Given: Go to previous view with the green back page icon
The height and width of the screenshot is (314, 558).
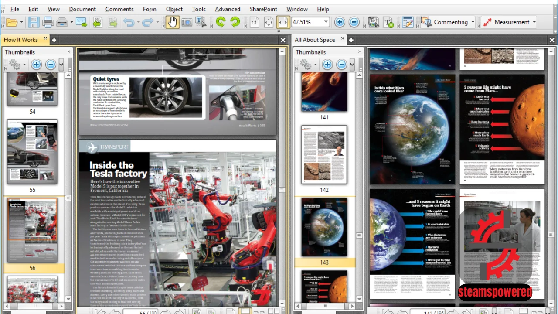Looking at the screenshot, I should (97, 22).
